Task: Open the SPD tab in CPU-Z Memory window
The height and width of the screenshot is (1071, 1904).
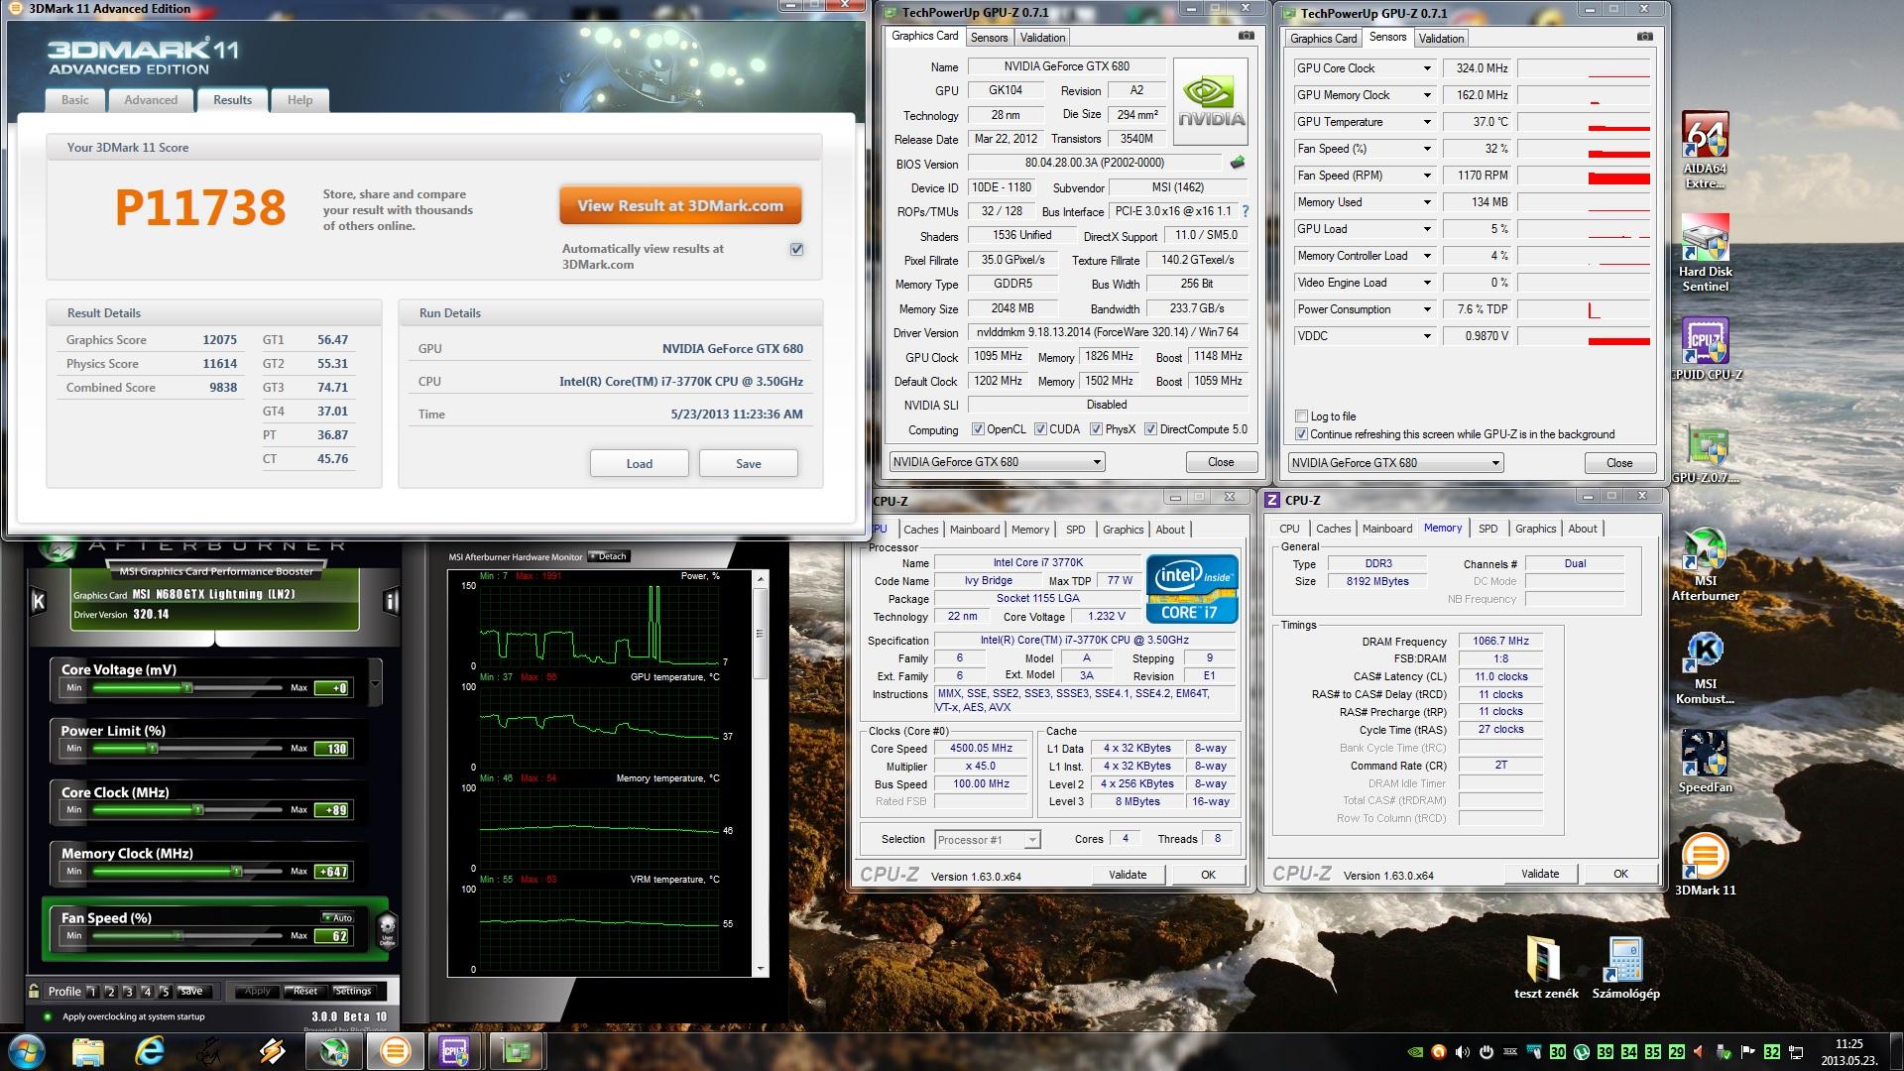Action: coord(1487,529)
